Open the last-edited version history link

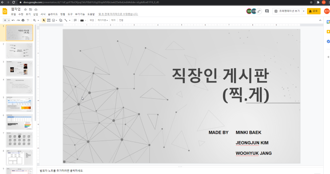pyautogui.click(x=118, y=14)
